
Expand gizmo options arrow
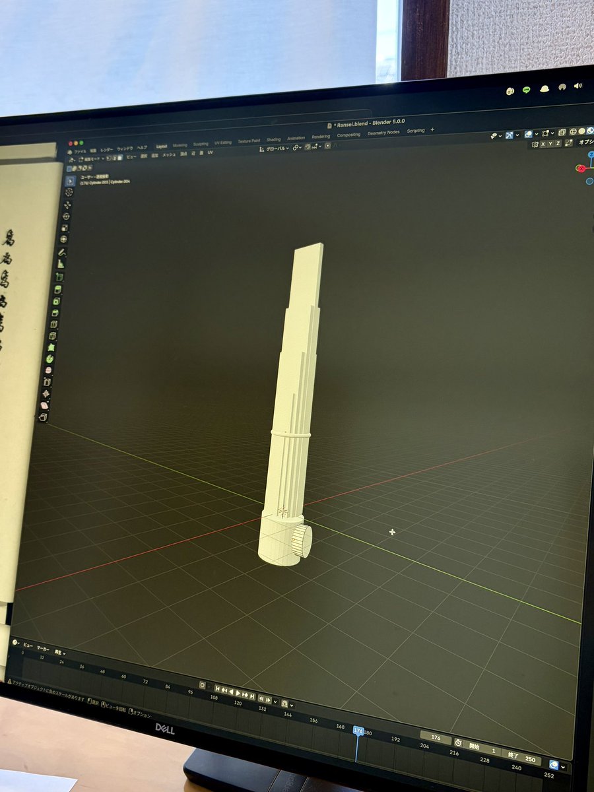click(517, 135)
